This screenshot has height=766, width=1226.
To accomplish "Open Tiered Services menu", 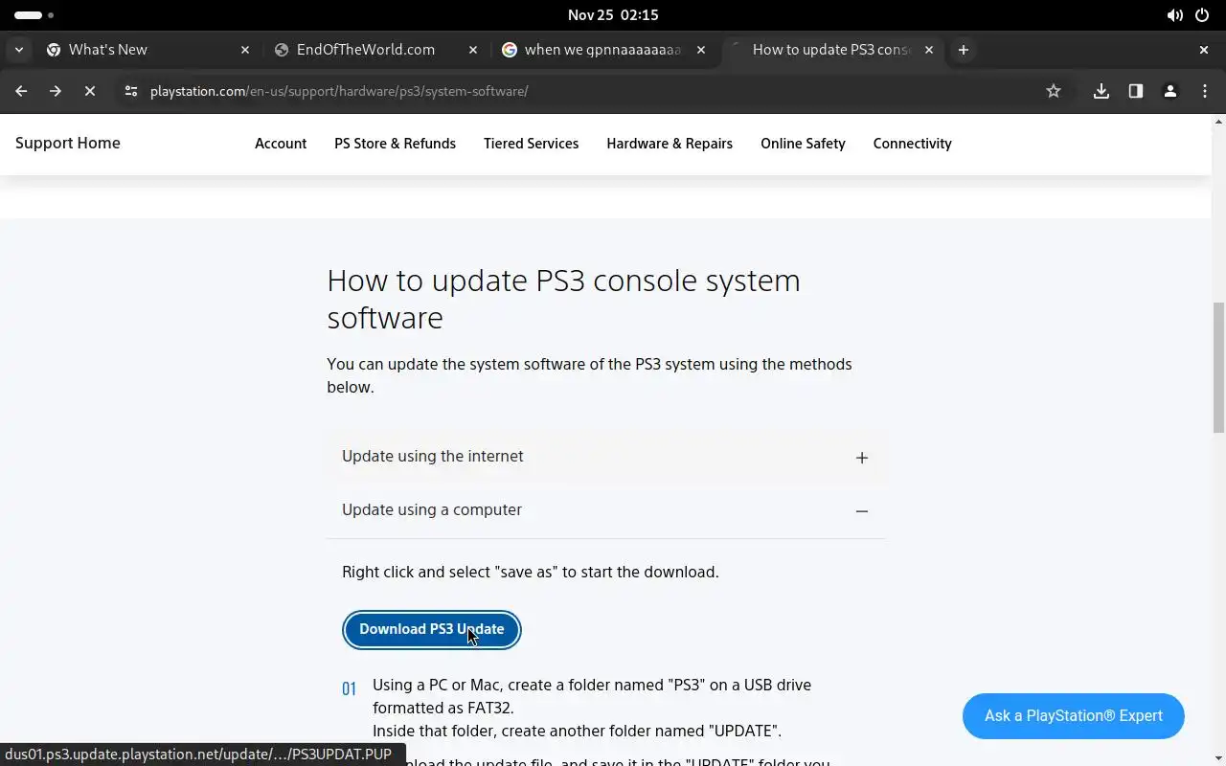I will 531,144.
